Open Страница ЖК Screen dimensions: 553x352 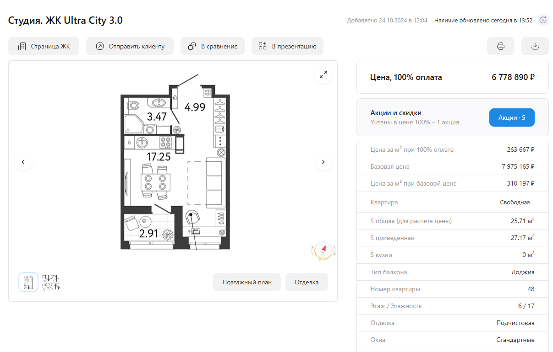pos(44,46)
